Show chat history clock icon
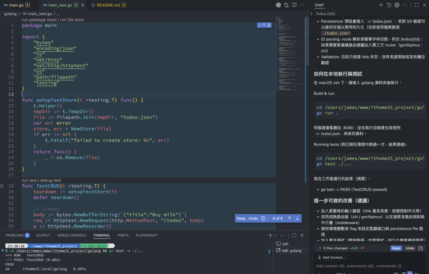 [x=389, y=5]
